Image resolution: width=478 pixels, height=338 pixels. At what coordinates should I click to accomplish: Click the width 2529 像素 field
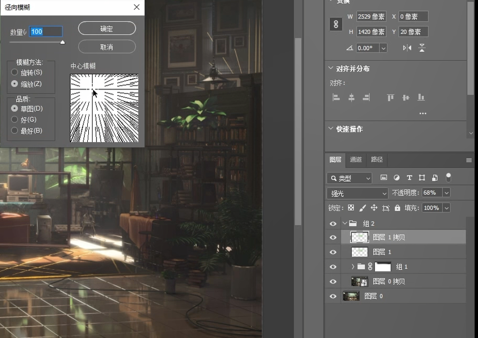click(x=371, y=17)
